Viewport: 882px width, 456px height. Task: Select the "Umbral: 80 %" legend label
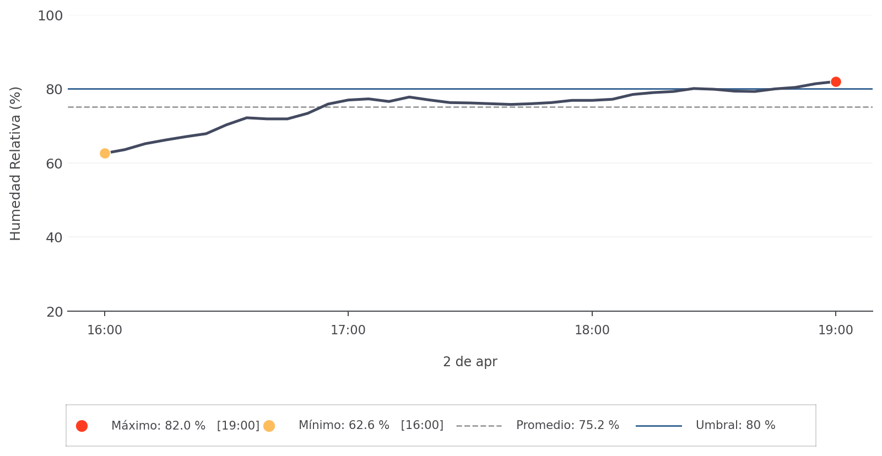(735, 426)
